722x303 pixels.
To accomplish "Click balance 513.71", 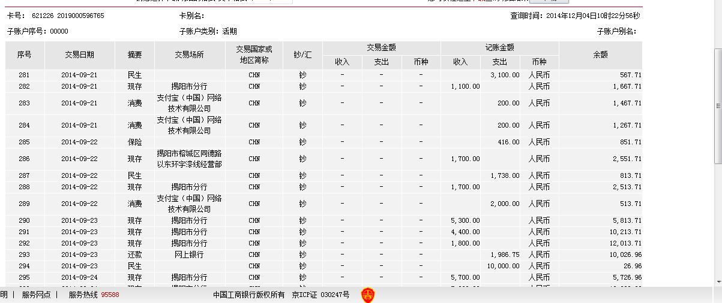I will coord(631,204).
